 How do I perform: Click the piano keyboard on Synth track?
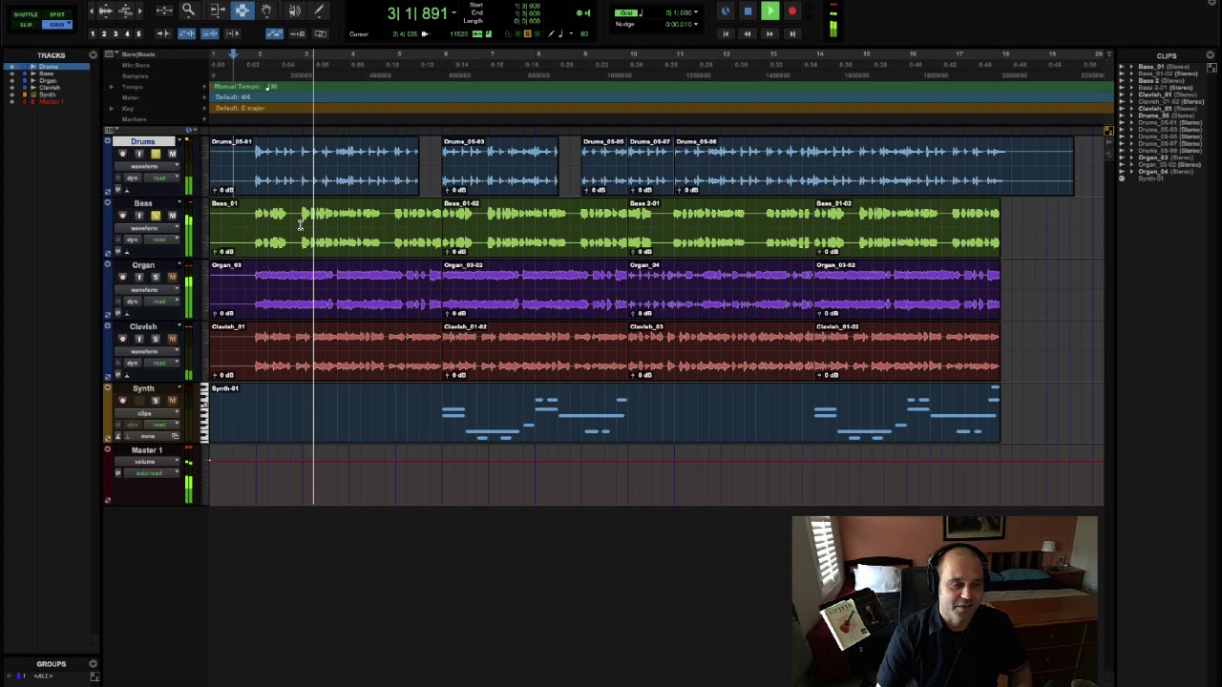point(203,414)
